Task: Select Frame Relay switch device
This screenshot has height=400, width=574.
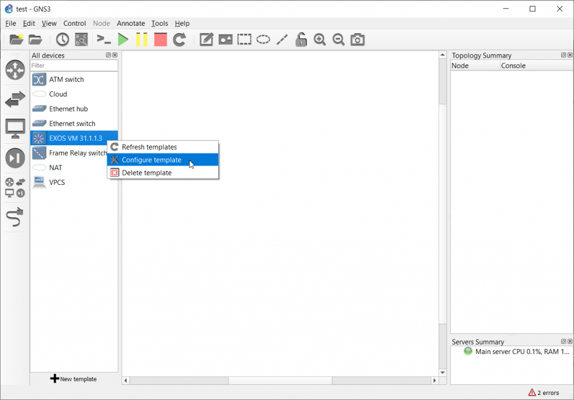Action: coord(69,152)
